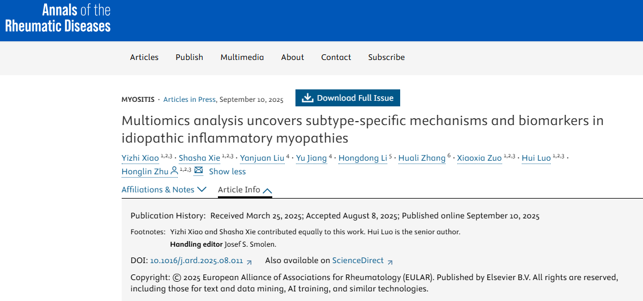Click the download icon on Download Full Issue

[x=307, y=98]
